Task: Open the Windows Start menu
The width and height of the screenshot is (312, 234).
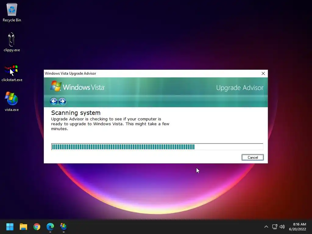Action: (10, 227)
